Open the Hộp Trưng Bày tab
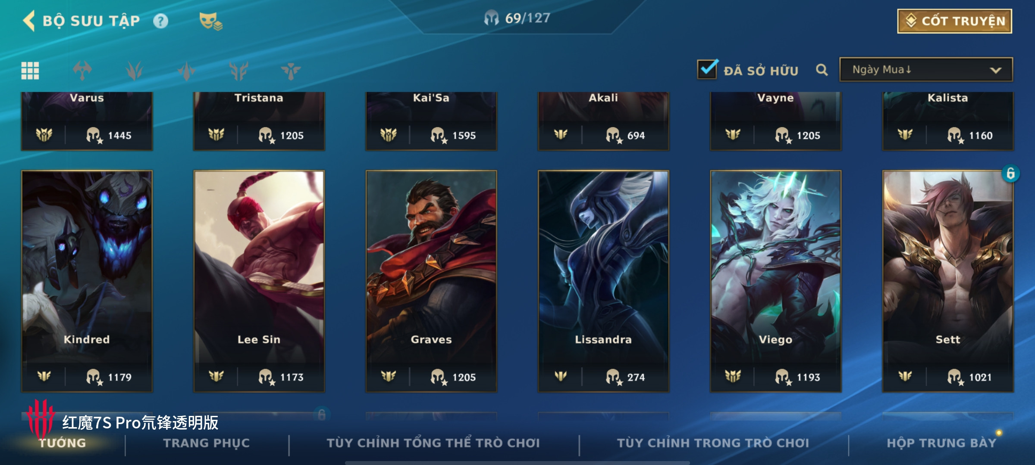 (x=941, y=443)
